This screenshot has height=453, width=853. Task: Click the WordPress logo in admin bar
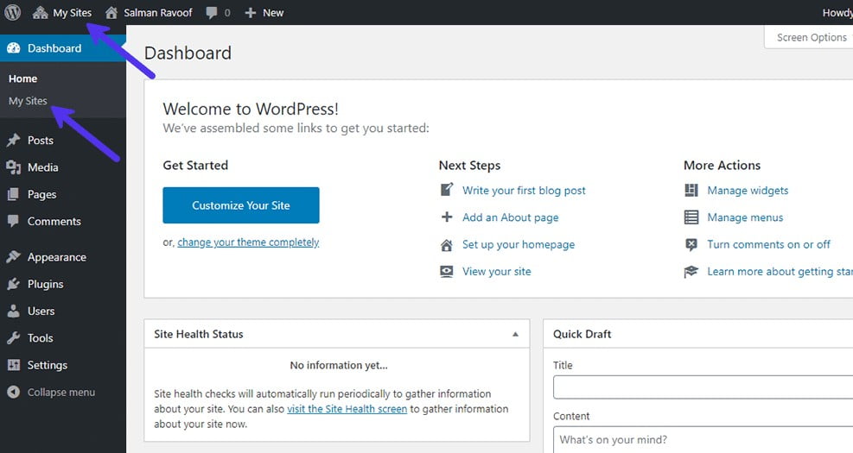[12, 12]
